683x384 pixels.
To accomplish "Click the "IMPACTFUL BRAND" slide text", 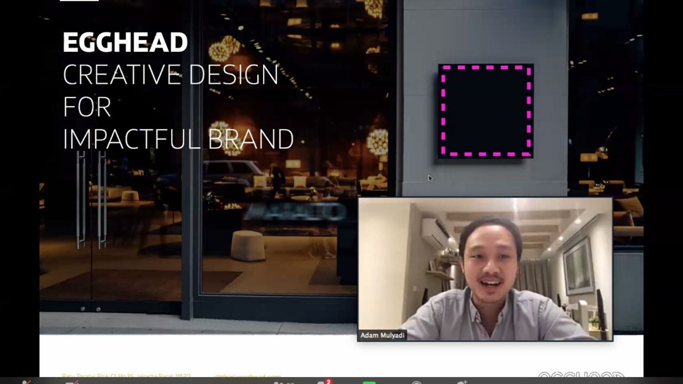I will [178, 139].
